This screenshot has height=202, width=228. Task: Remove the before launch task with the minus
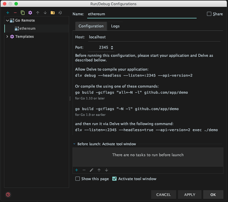pos(84,170)
